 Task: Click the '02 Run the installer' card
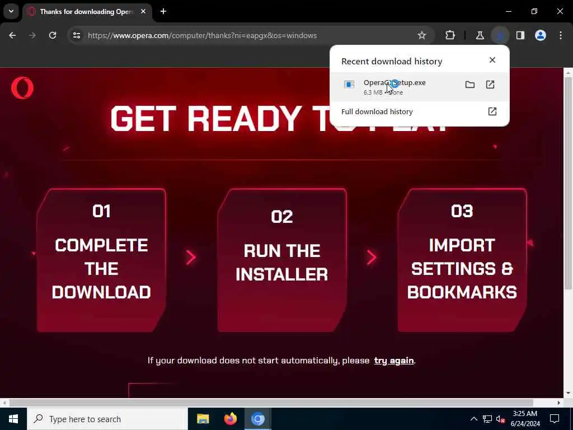coord(282,260)
